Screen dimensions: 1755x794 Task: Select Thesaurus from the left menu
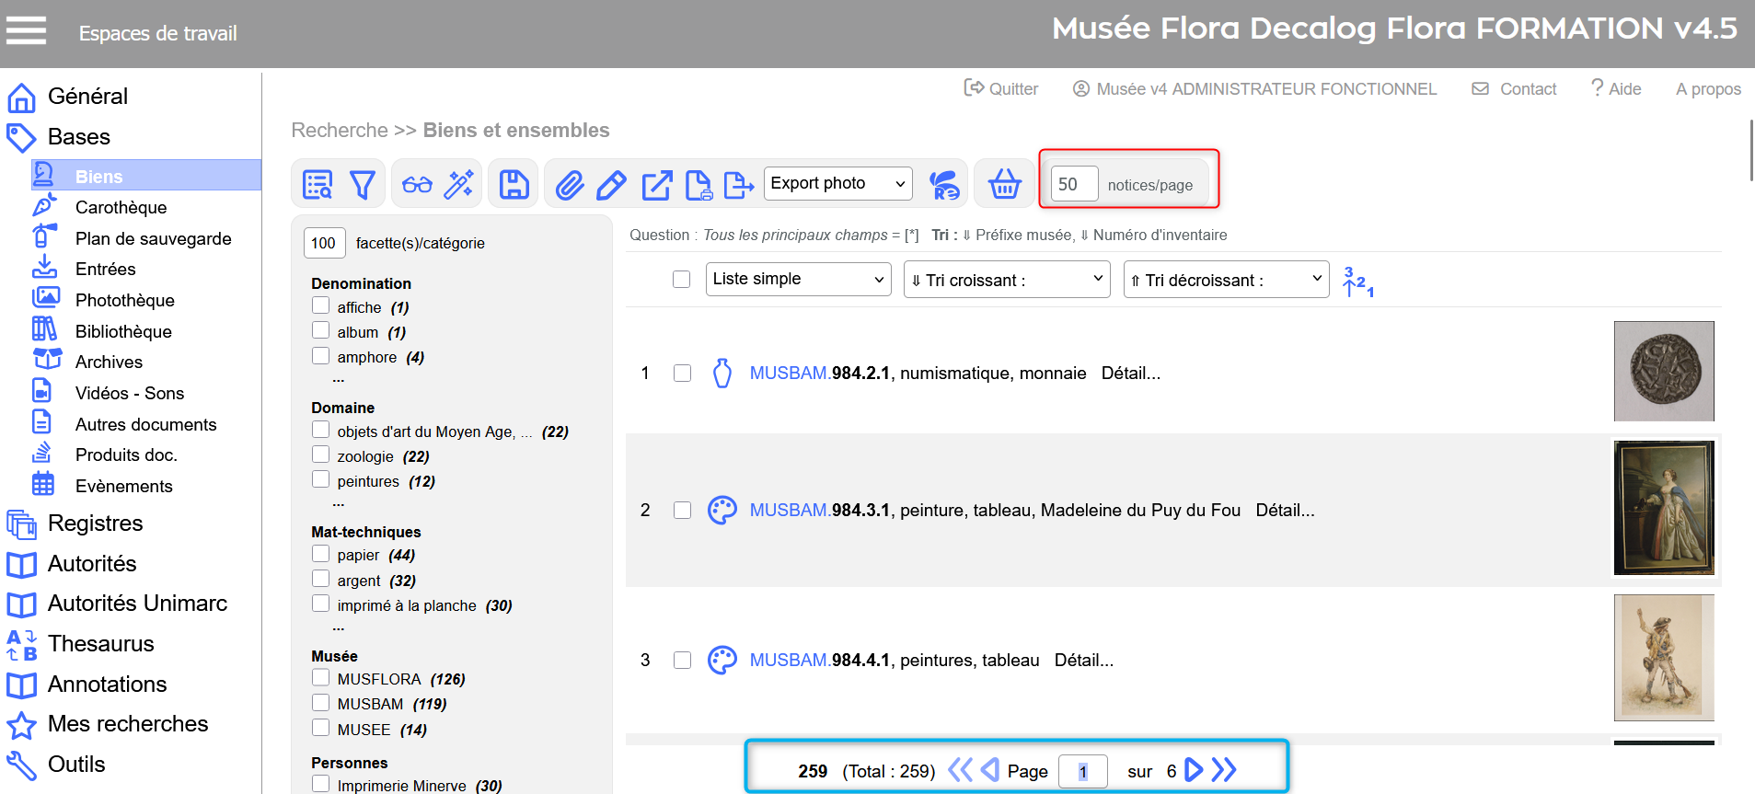pyautogui.click(x=100, y=644)
